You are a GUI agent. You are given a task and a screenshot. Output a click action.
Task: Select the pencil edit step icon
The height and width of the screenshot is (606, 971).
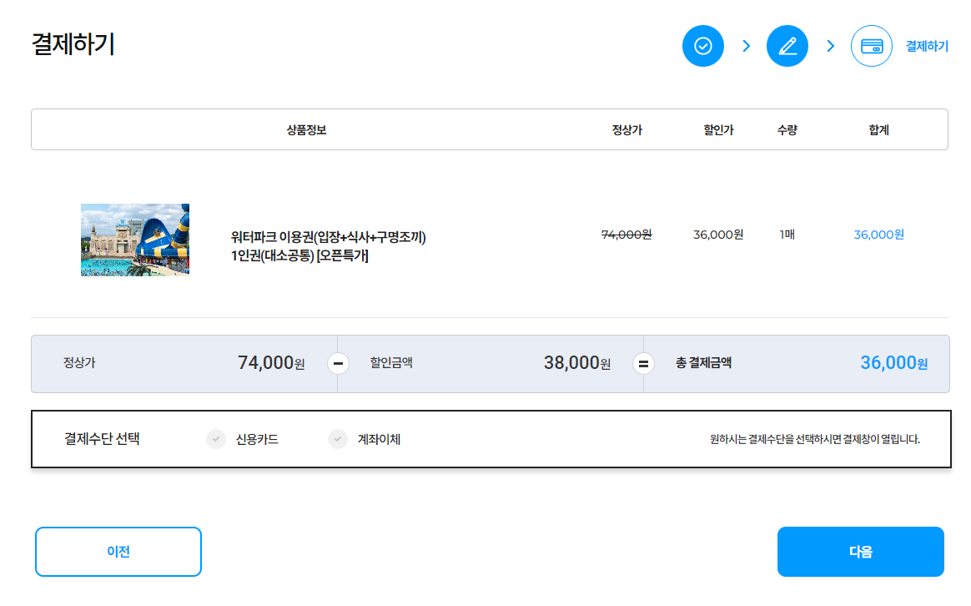[x=787, y=46]
